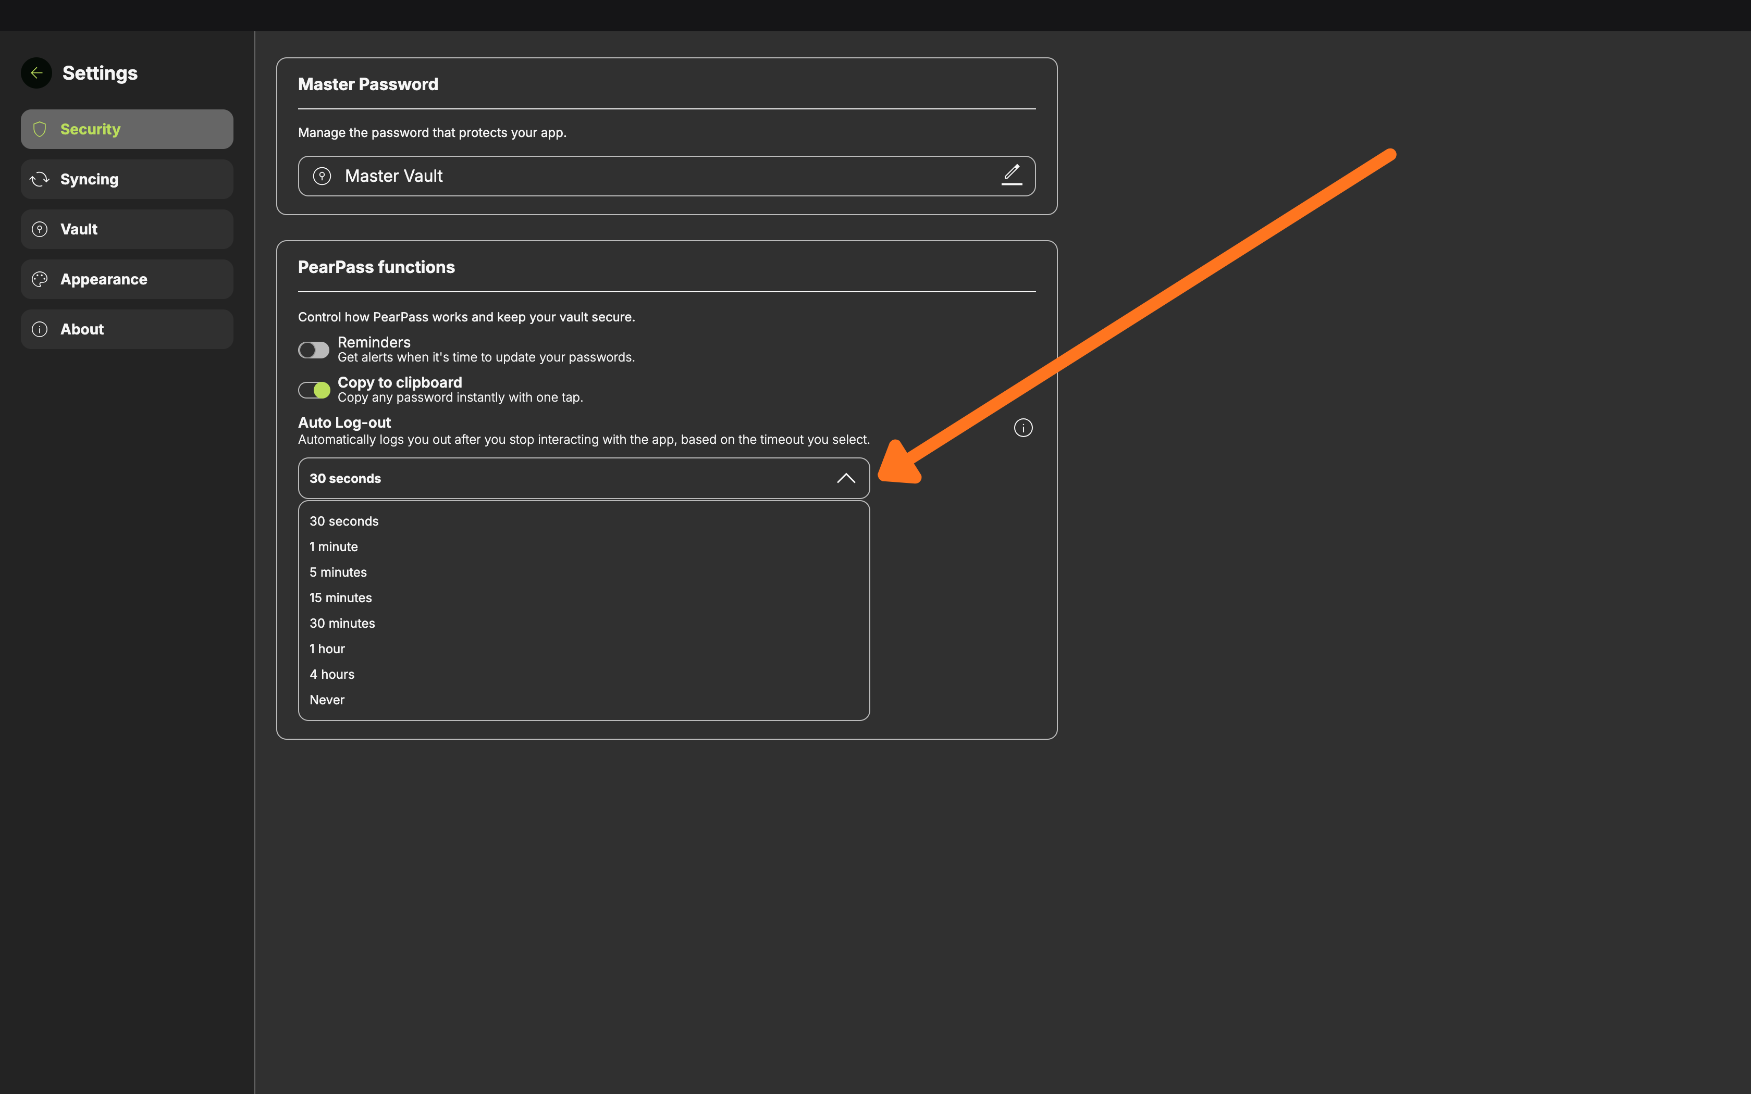Image resolution: width=1751 pixels, height=1094 pixels.
Task: Click the Vault key icon in sidebar
Action: (40, 229)
